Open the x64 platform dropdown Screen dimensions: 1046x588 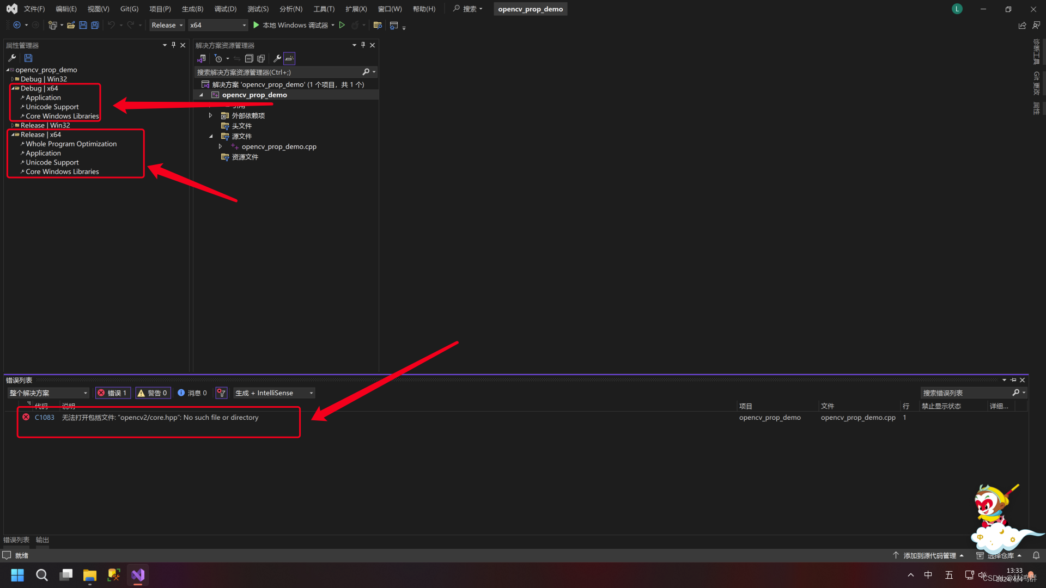pyautogui.click(x=218, y=25)
